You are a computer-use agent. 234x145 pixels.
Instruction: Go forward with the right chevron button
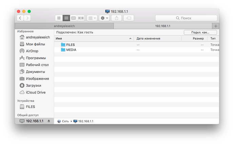(x=27, y=18)
